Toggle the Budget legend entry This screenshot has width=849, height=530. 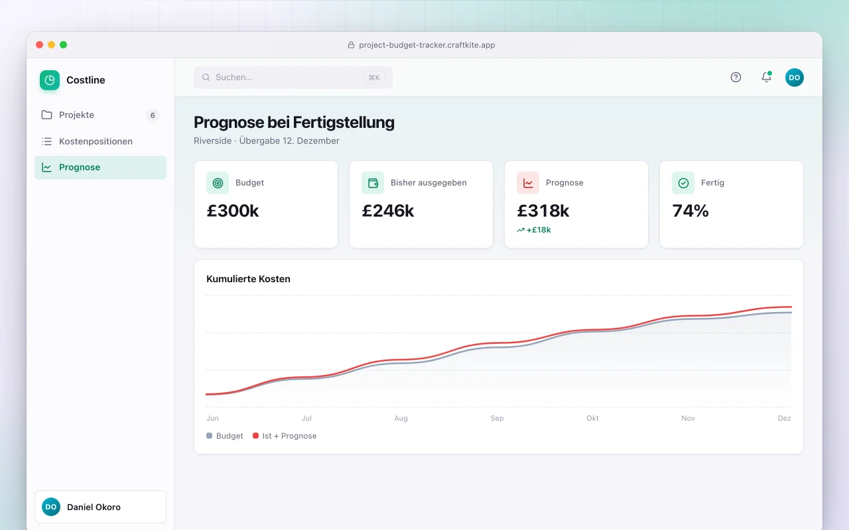[x=225, y=436]
